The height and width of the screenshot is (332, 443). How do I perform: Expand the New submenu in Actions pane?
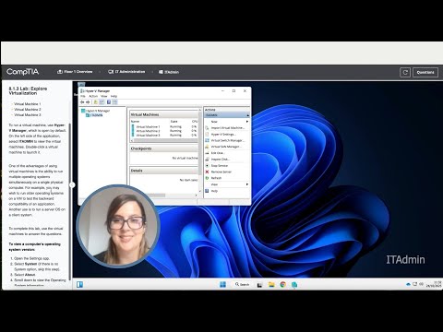227,122
